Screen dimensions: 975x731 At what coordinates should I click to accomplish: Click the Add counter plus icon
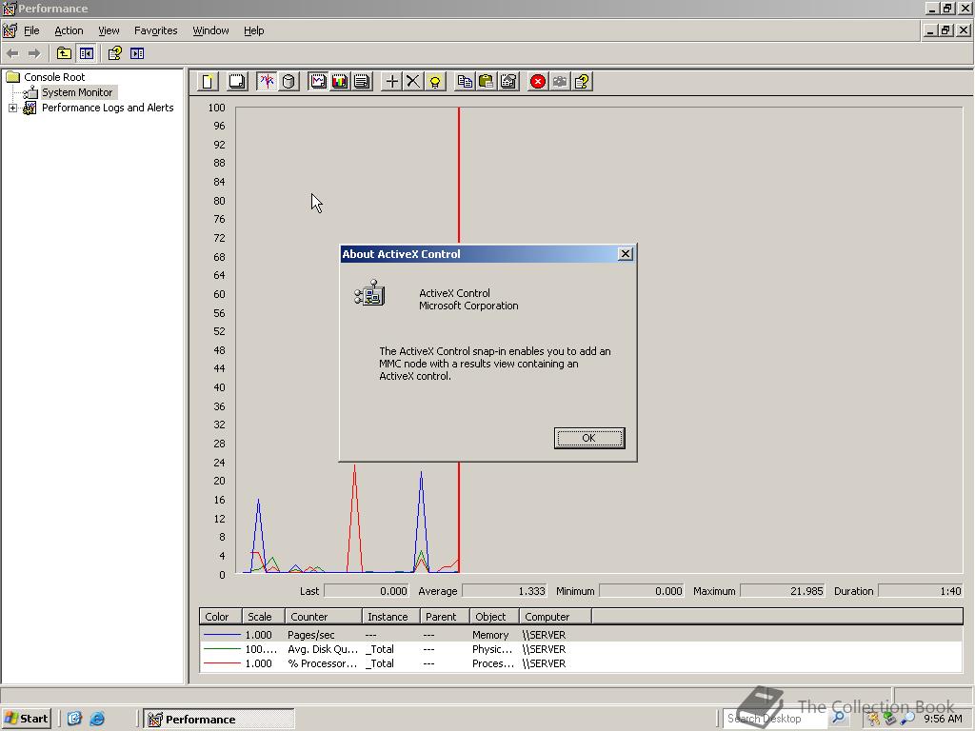tap(391, 82)
